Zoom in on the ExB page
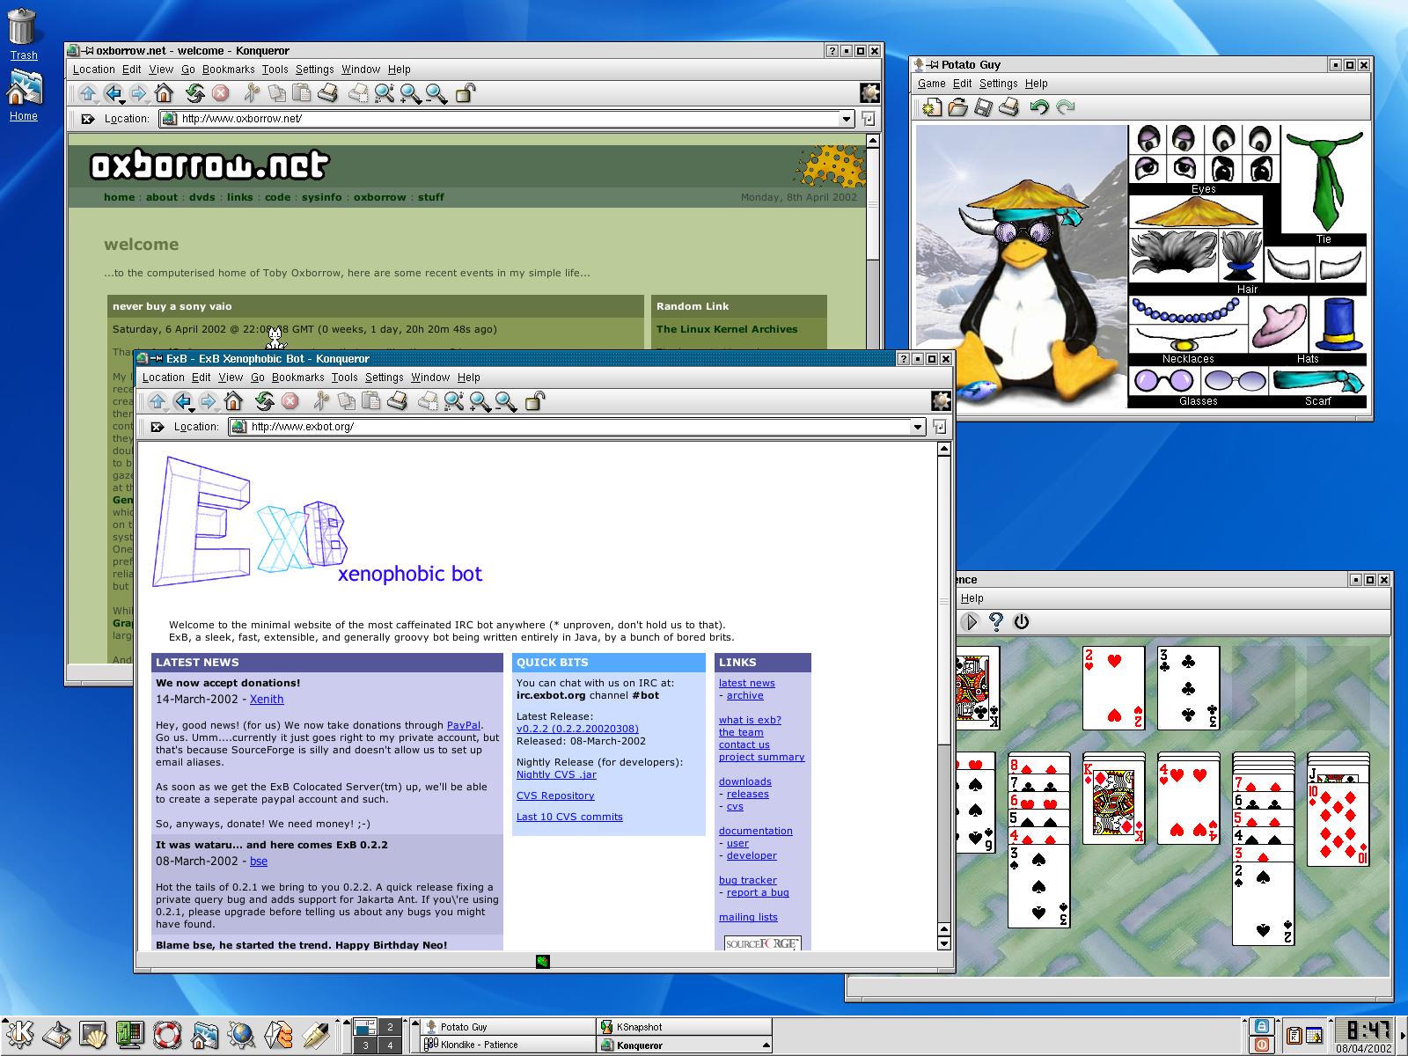This screenshot has height=1056, width=1408. pyautogui.click(x=480, y=402)
